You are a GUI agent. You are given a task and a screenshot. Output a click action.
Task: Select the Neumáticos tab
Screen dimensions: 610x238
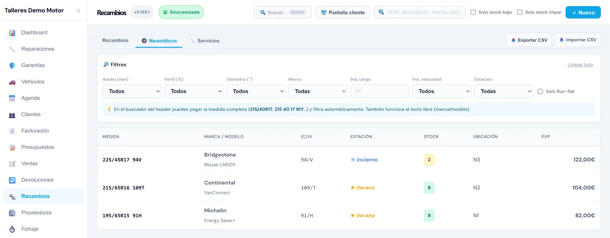159,41
